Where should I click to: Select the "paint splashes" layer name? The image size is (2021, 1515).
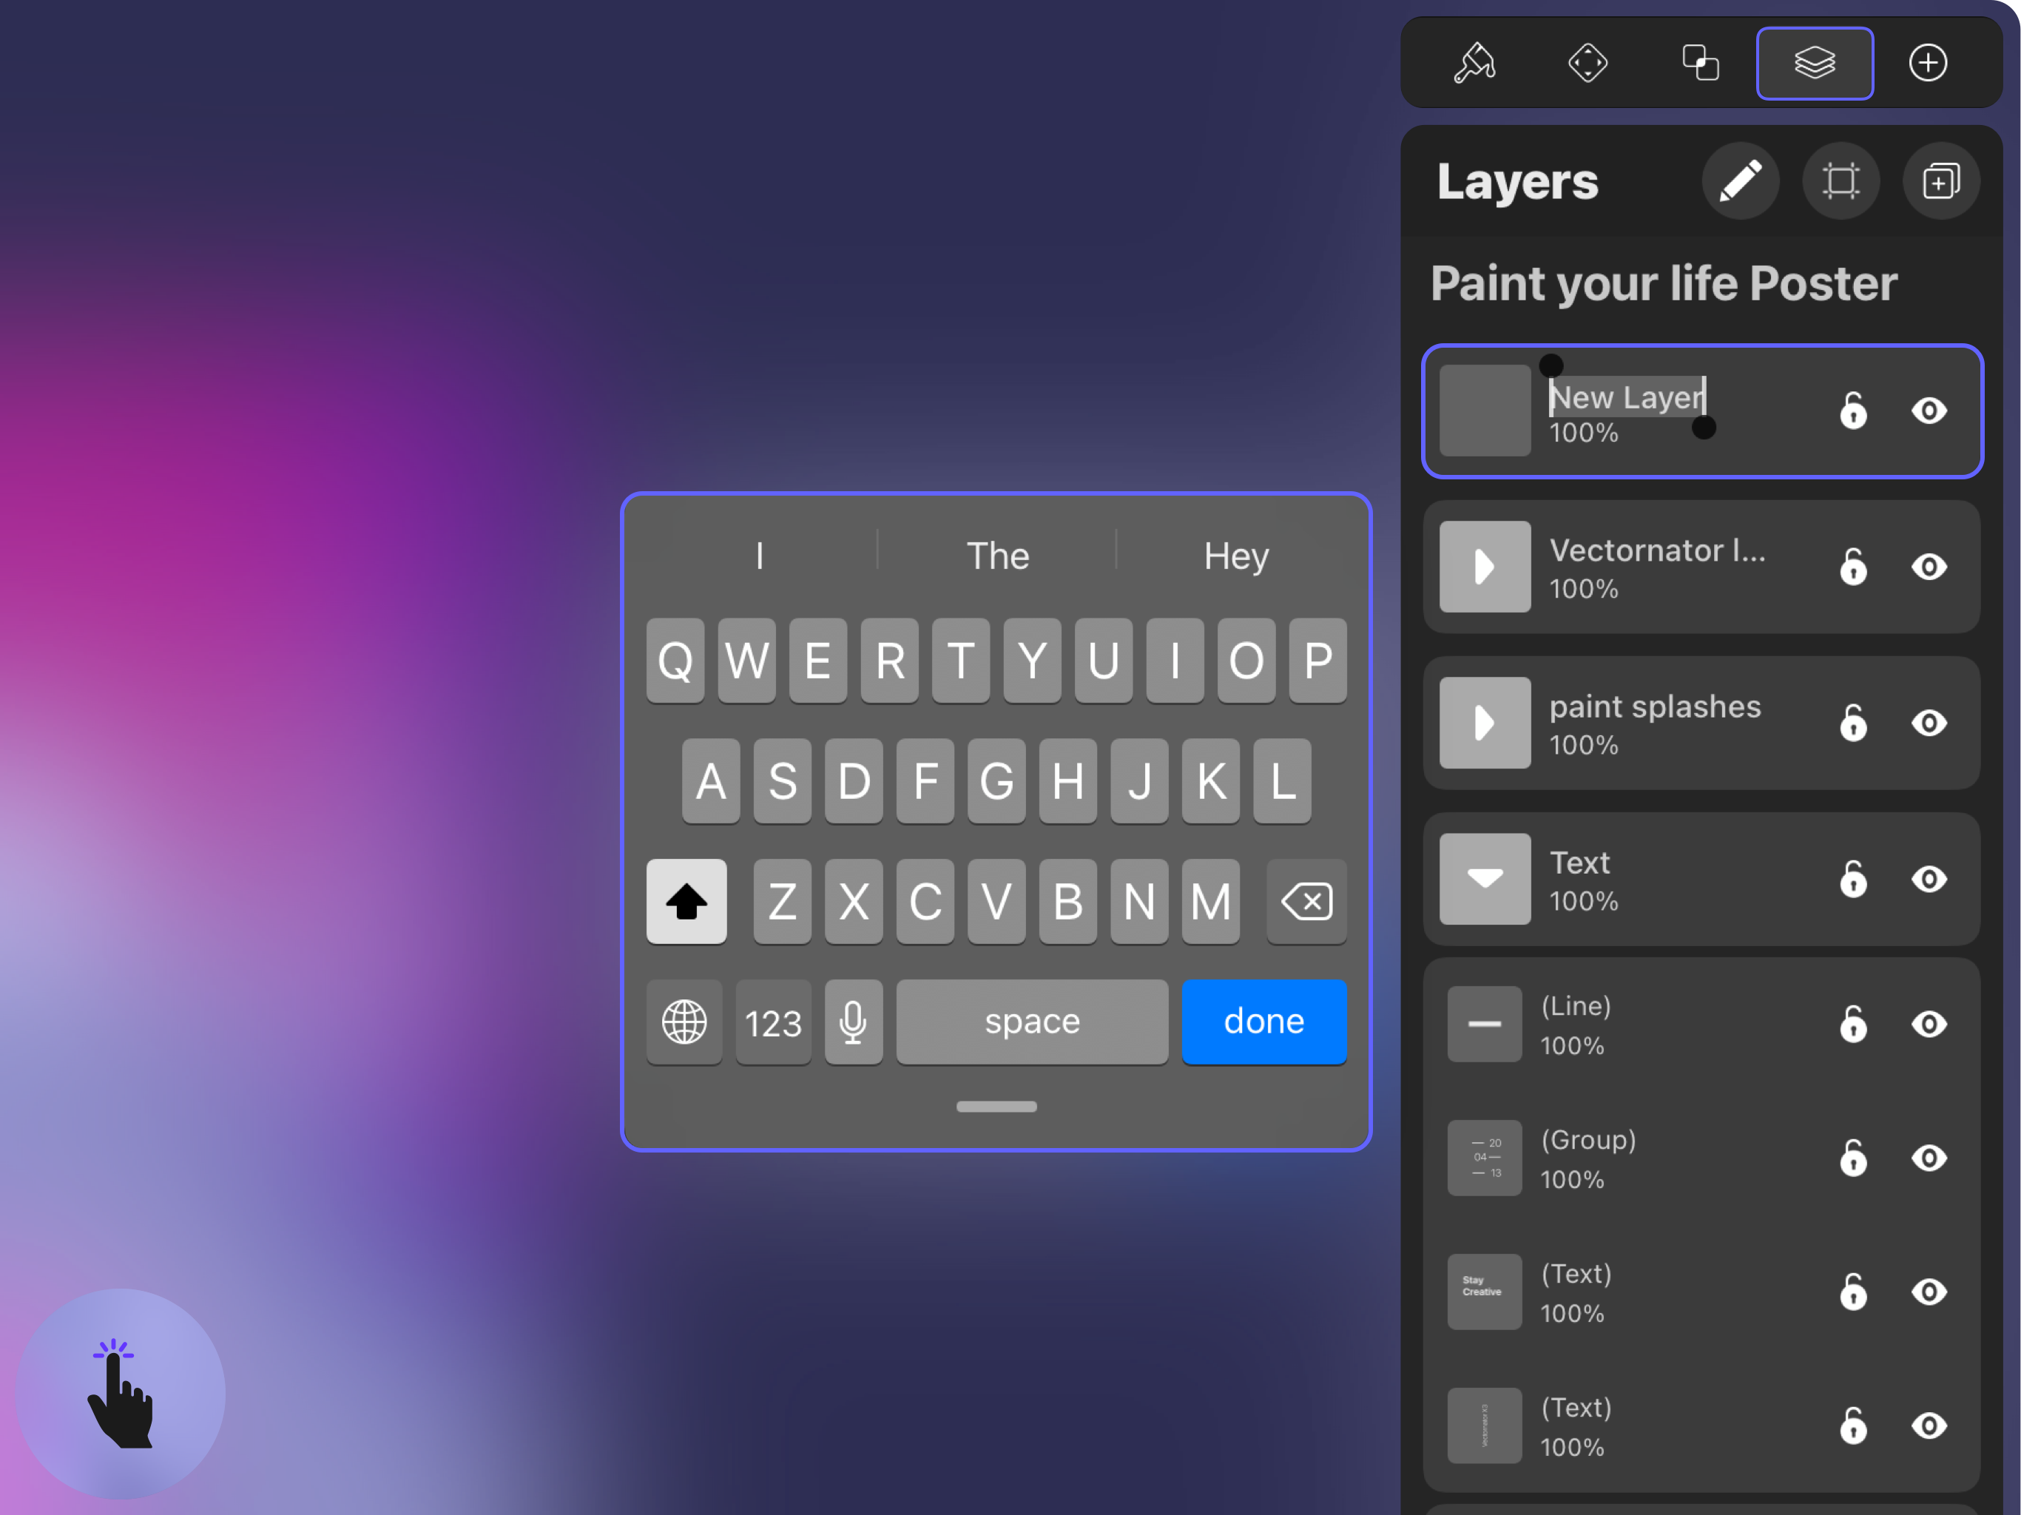[x=1655, y=707]
